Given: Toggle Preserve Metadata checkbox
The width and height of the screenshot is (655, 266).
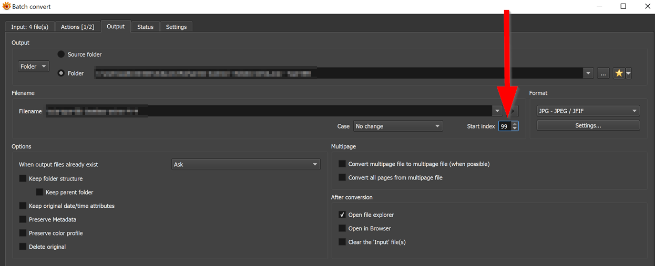Looking at the screenshot, I should (x=23, y=220).
